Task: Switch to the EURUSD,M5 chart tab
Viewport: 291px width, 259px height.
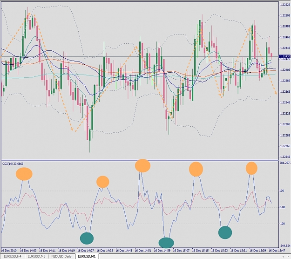Action: [x=37, y=256]
